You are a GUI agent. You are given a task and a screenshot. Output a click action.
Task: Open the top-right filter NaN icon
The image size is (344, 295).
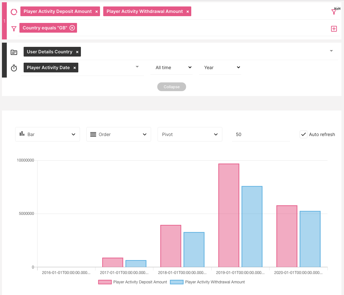tap(334, 12)
